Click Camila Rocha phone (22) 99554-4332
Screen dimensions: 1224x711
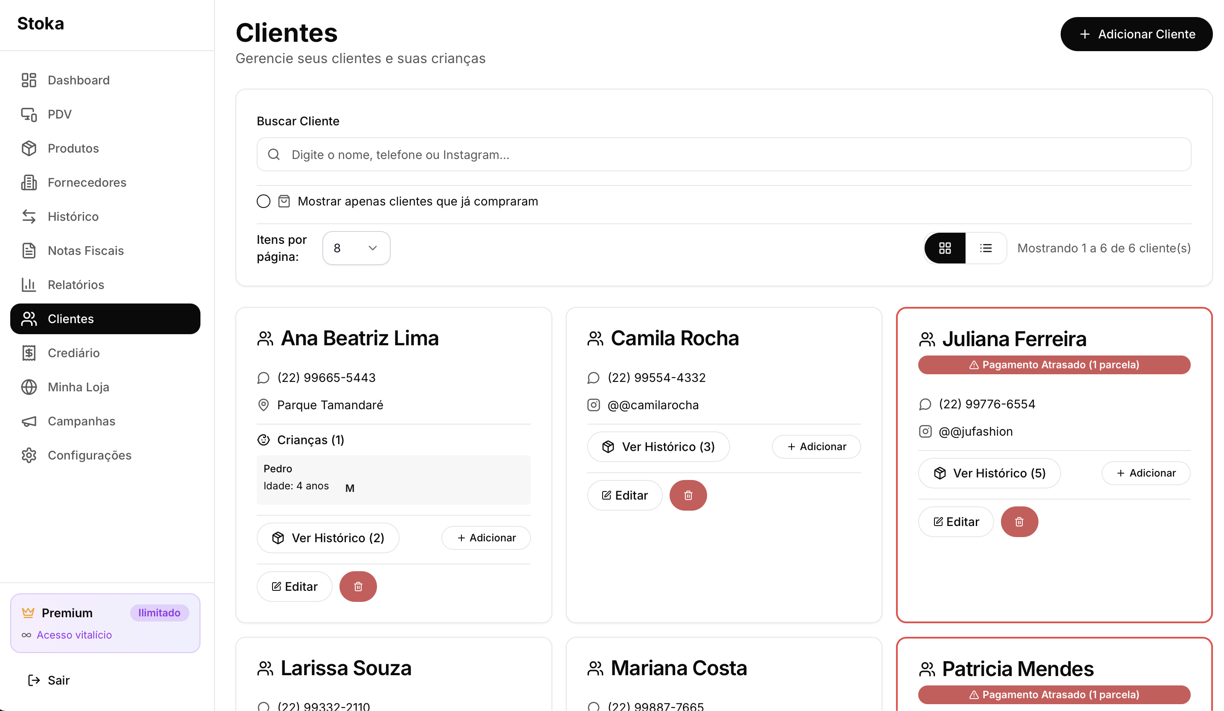[657, 378]
